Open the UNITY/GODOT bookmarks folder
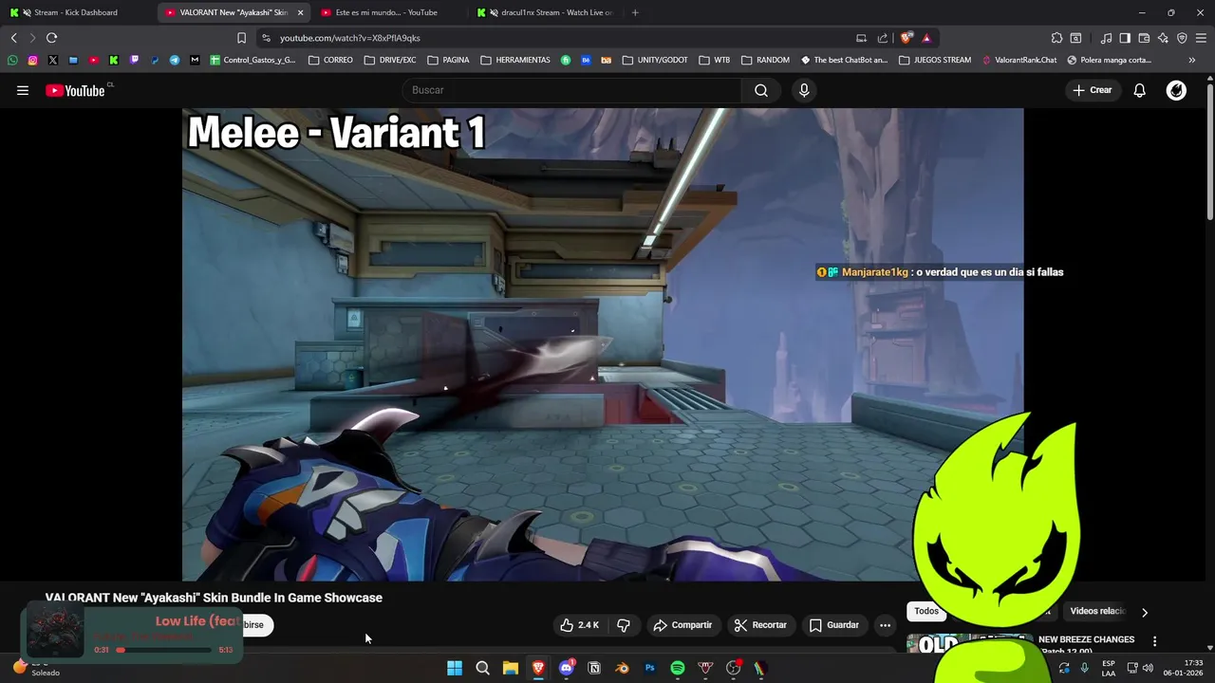The image size is (1215, 683). [655, 60]
